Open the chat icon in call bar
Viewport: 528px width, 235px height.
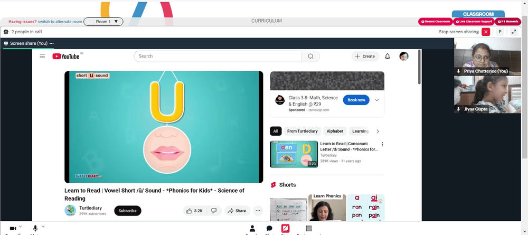[x=269, y=229]
